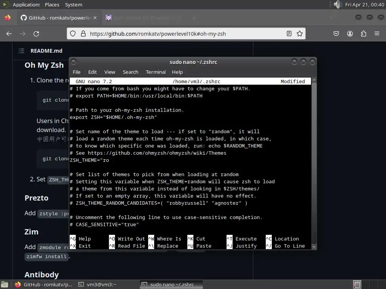Click the ohmyzsh wiki Themes URL line

(148, 153)
